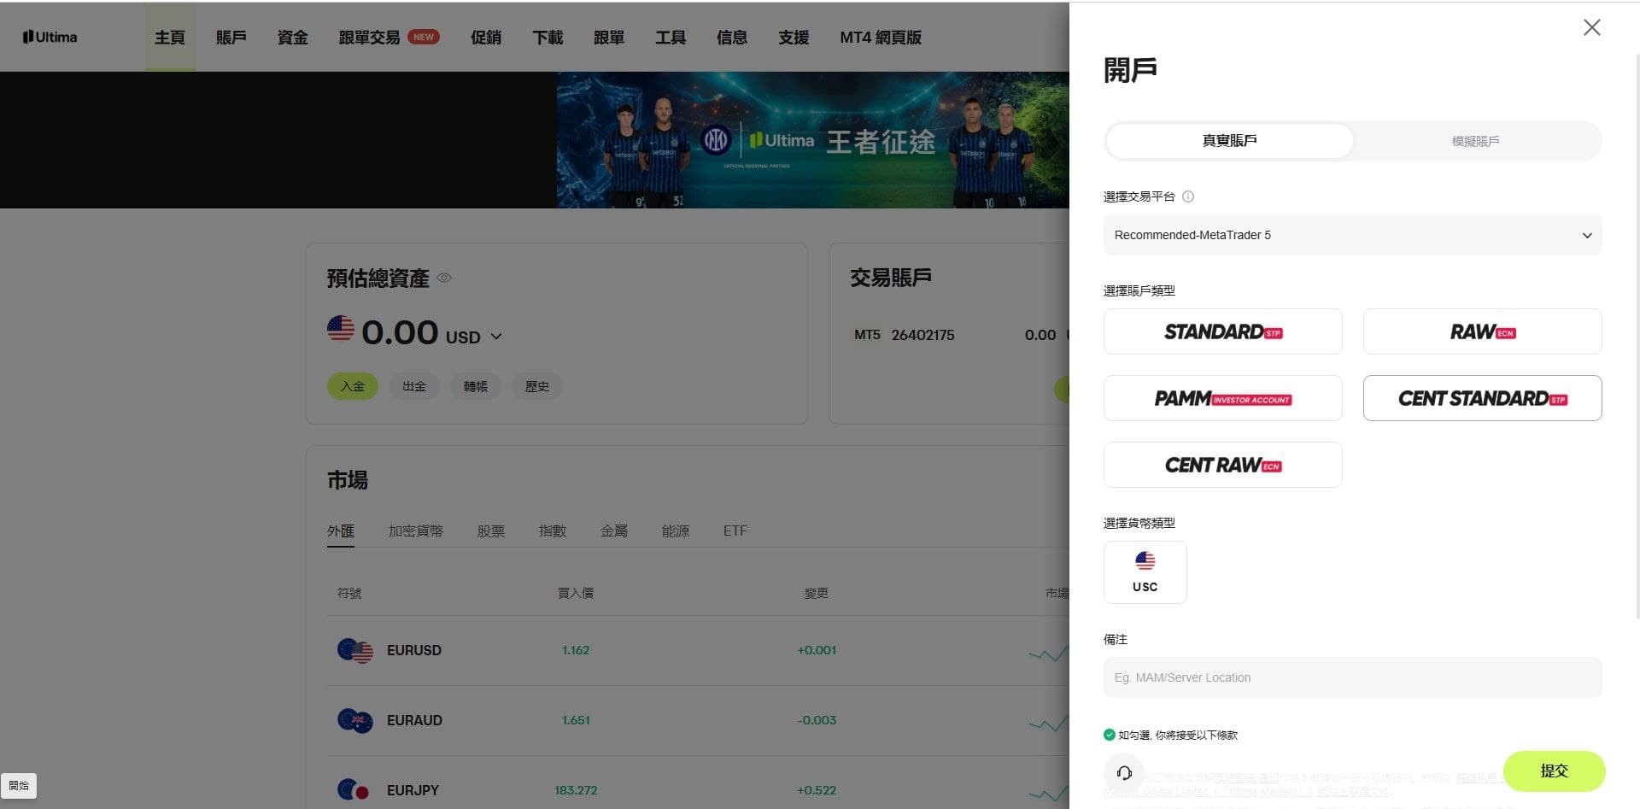
Task: Click the EURUSD symbol name
Action: tap(414, 651)
